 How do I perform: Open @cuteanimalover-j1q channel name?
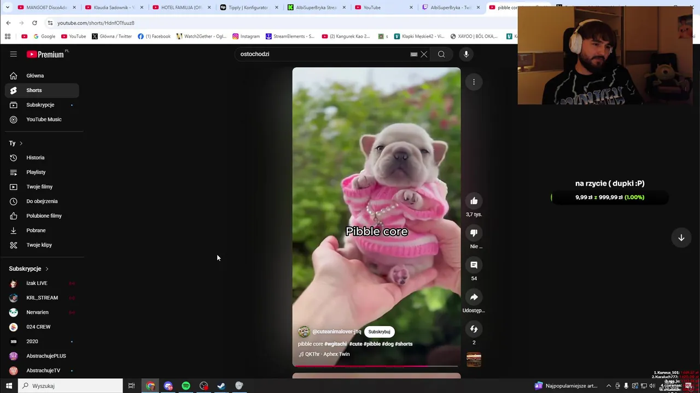pyautogui.click(x=336, y=332)
